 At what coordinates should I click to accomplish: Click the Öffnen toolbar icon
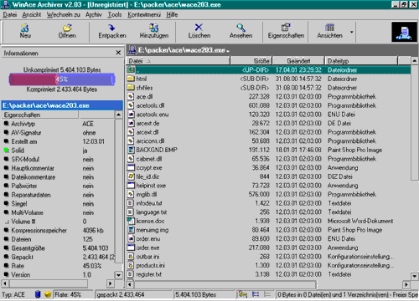point(67,28)
